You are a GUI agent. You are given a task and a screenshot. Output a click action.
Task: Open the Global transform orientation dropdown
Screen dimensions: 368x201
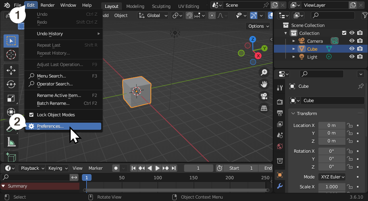(x=154, y=15)
